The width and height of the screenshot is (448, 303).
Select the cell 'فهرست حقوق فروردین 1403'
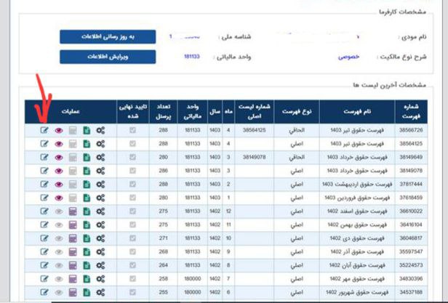[357, 198]
